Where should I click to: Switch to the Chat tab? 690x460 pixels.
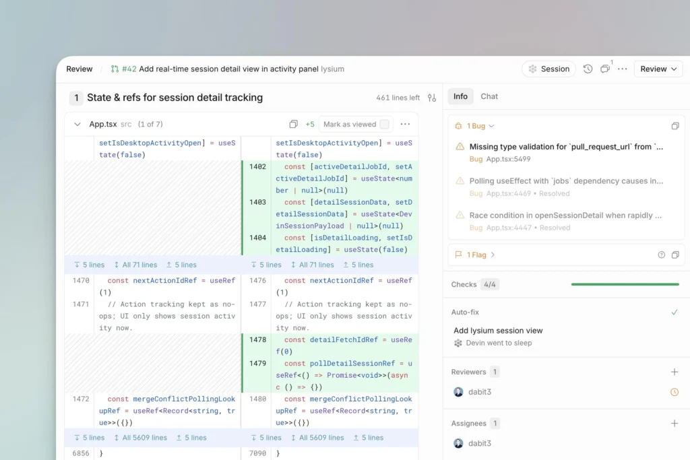click(x=489, y=96)
